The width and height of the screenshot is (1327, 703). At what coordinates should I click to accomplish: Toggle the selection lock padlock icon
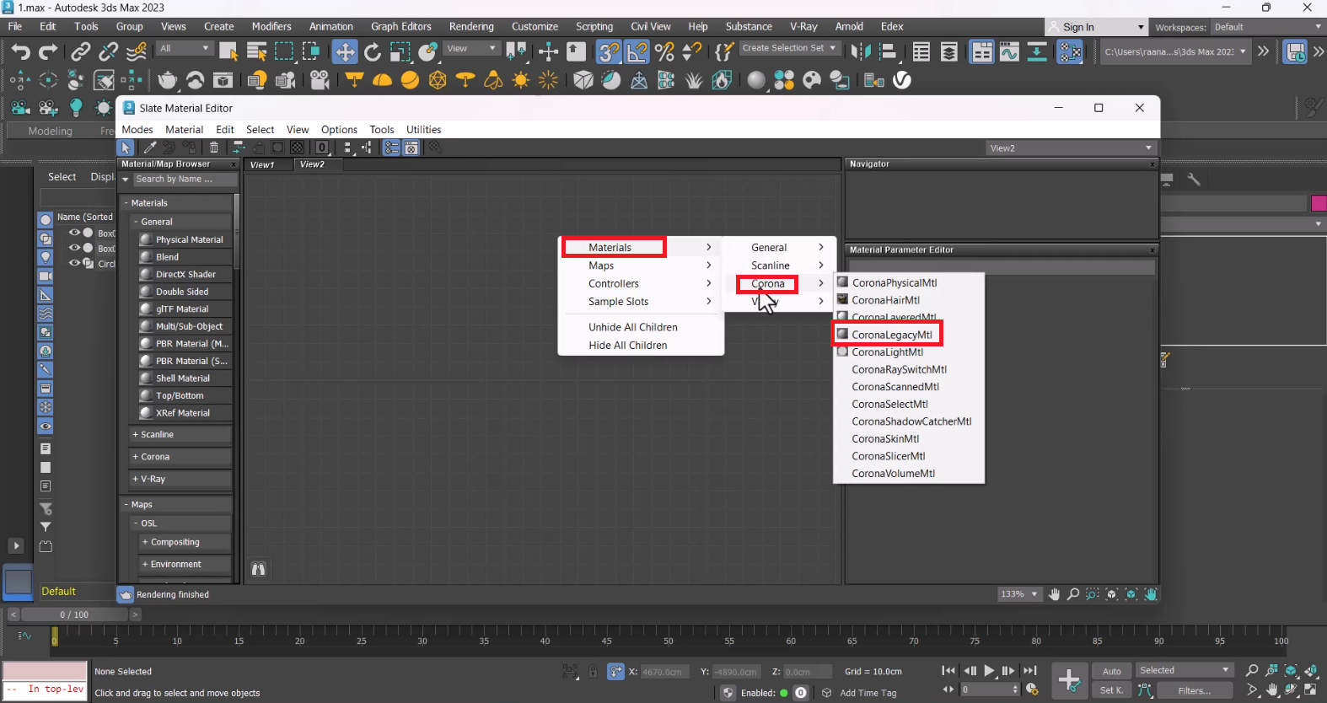[x=593, y=672]
